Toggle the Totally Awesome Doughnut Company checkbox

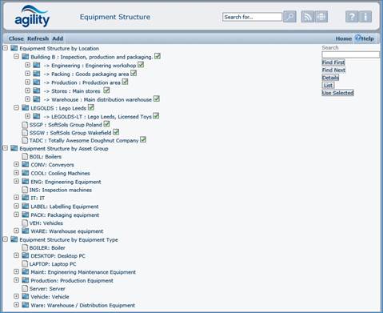coord(143,139)
